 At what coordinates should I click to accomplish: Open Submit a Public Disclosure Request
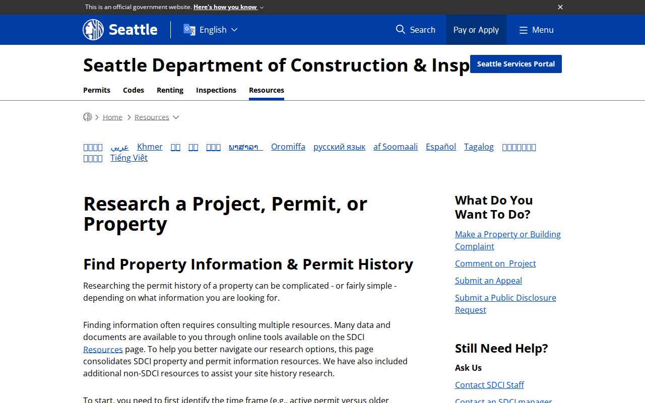(x=505, y=304)
